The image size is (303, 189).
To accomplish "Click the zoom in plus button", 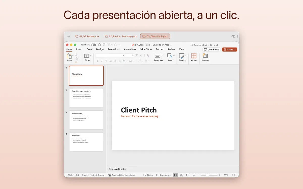I will click(x=219, y=175).
